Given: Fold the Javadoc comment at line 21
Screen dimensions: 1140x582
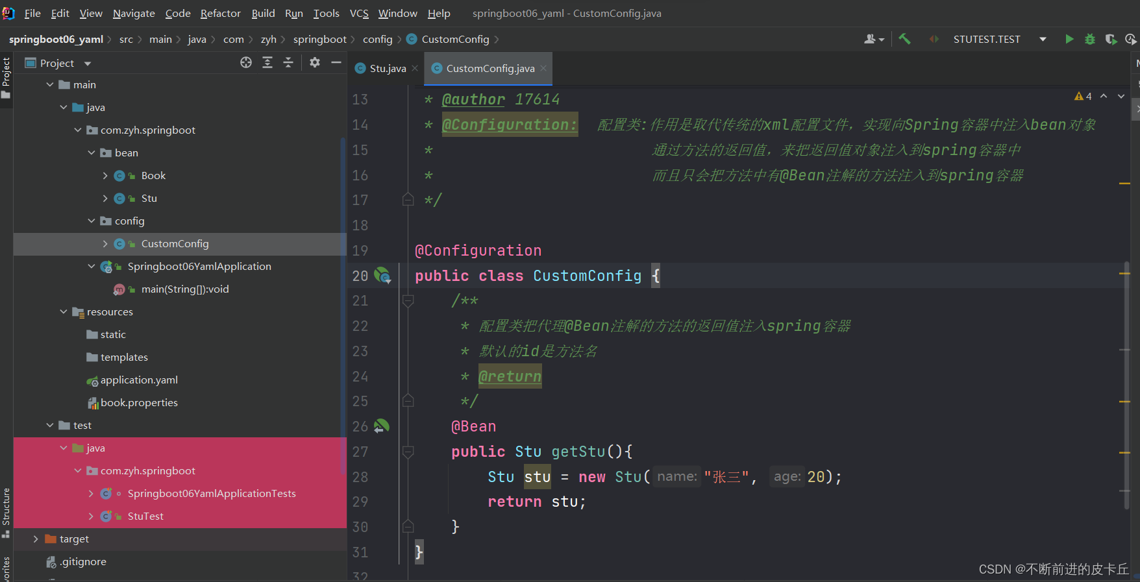Looking at the screenshot, I should [x=408, y=300].
